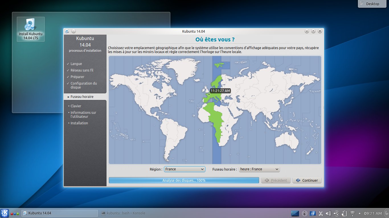
Task: Open the volume mixer speaker icon
Action: [x=328, y=213]
